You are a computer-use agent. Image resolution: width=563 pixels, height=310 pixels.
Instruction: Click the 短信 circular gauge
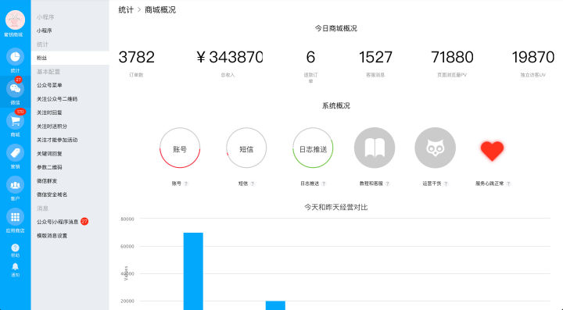coord(246,148)
